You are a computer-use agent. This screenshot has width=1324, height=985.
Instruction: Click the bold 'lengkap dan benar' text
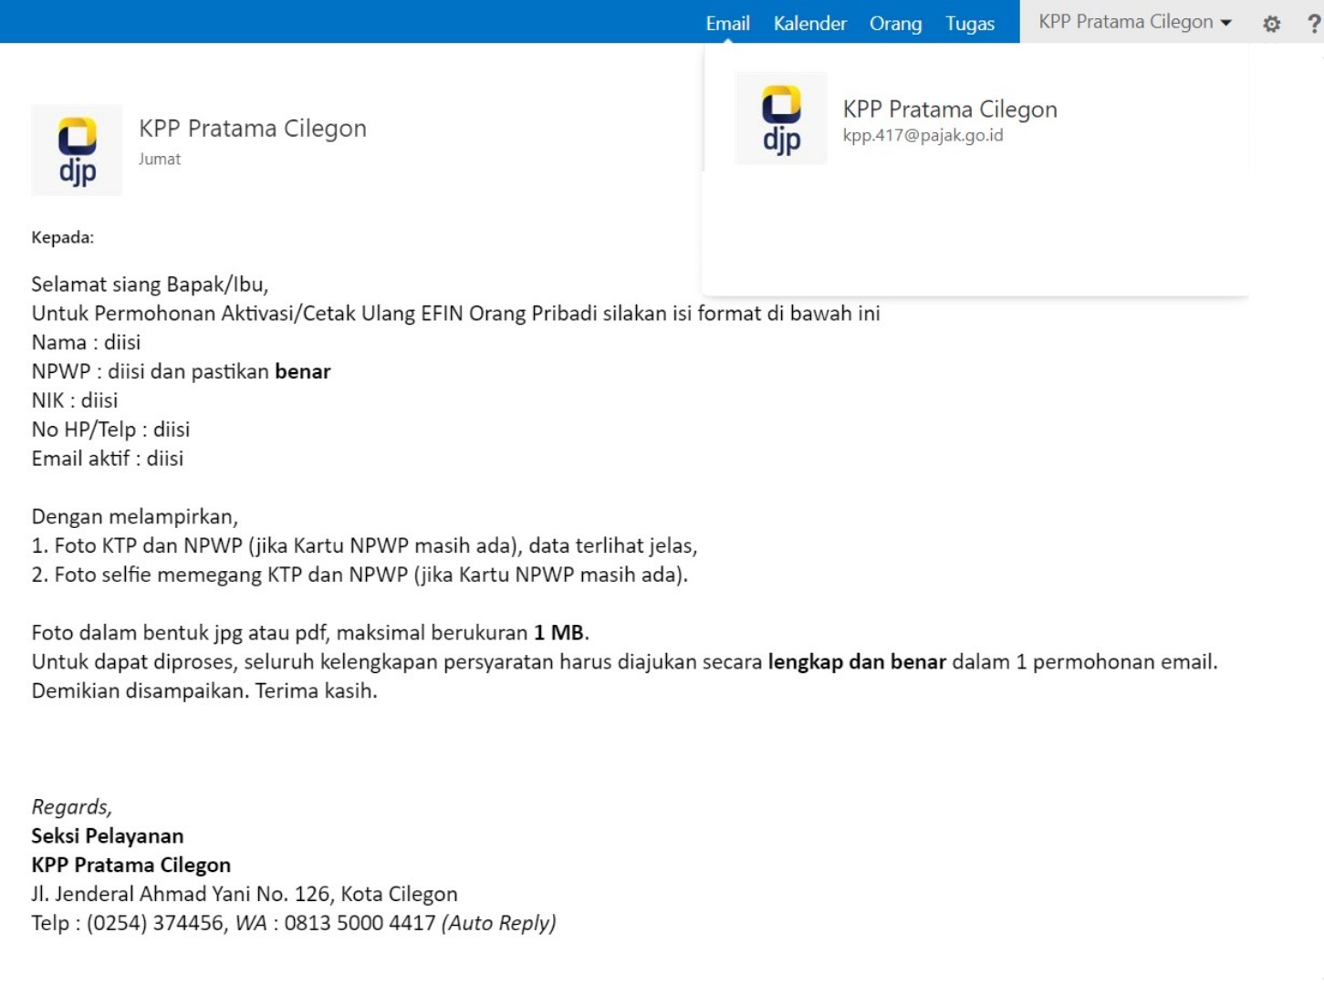(x=856, y=662)
